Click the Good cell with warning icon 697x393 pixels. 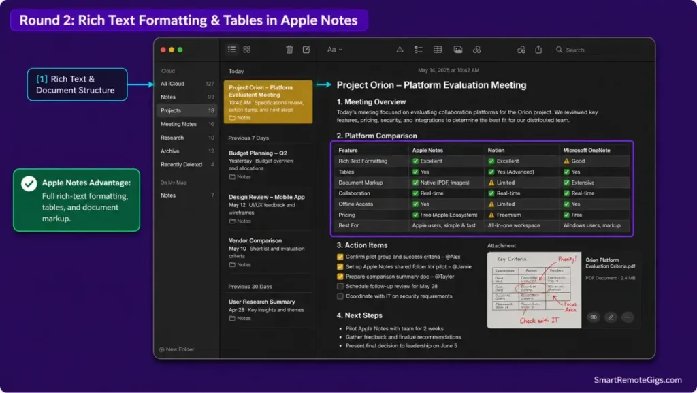574,161
